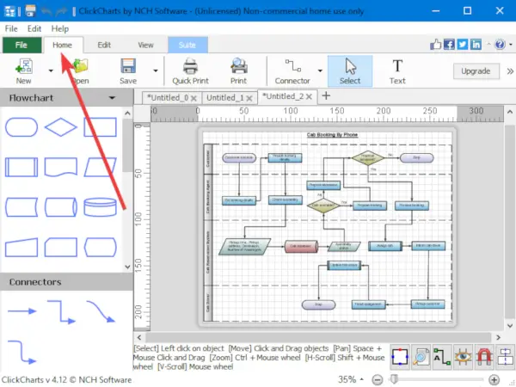Expand the Flowchart shapes category dropdown
Viewport: 516px width, 387px height.
(112, 98)
